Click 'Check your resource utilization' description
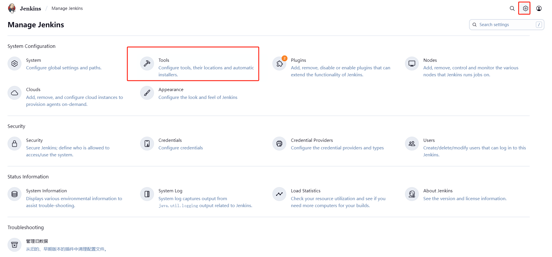The width and height of the screenshot is (552, 257). click(338, 202)
